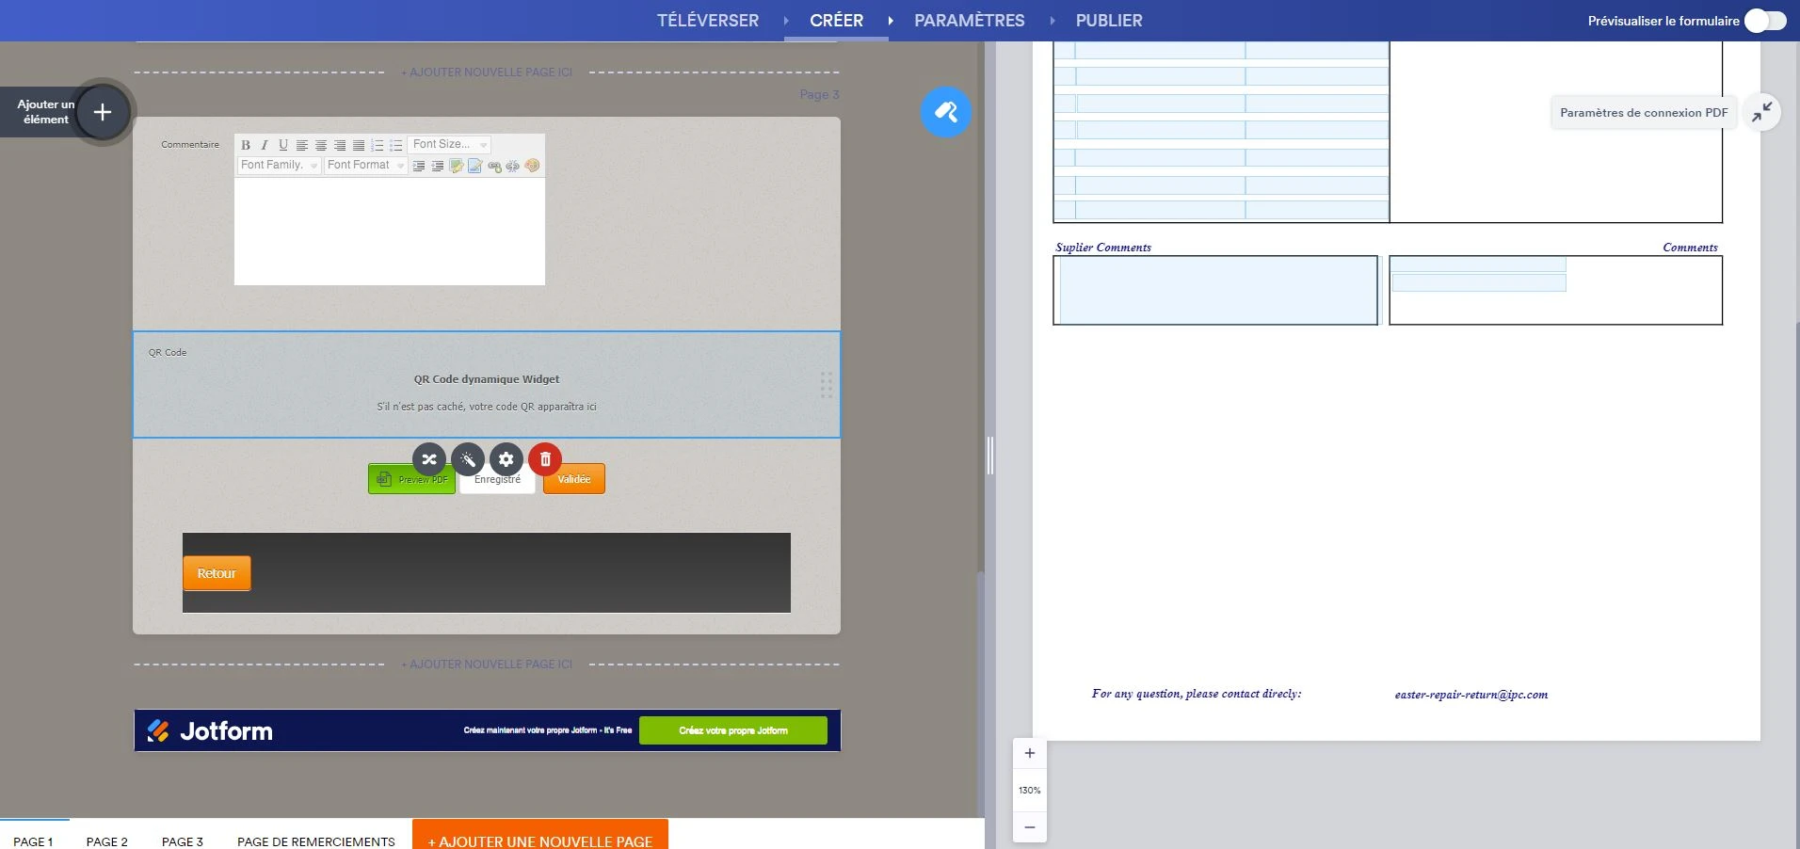Toggle center text alignment in the editor
1800x849 pixels.
[321, 145]
